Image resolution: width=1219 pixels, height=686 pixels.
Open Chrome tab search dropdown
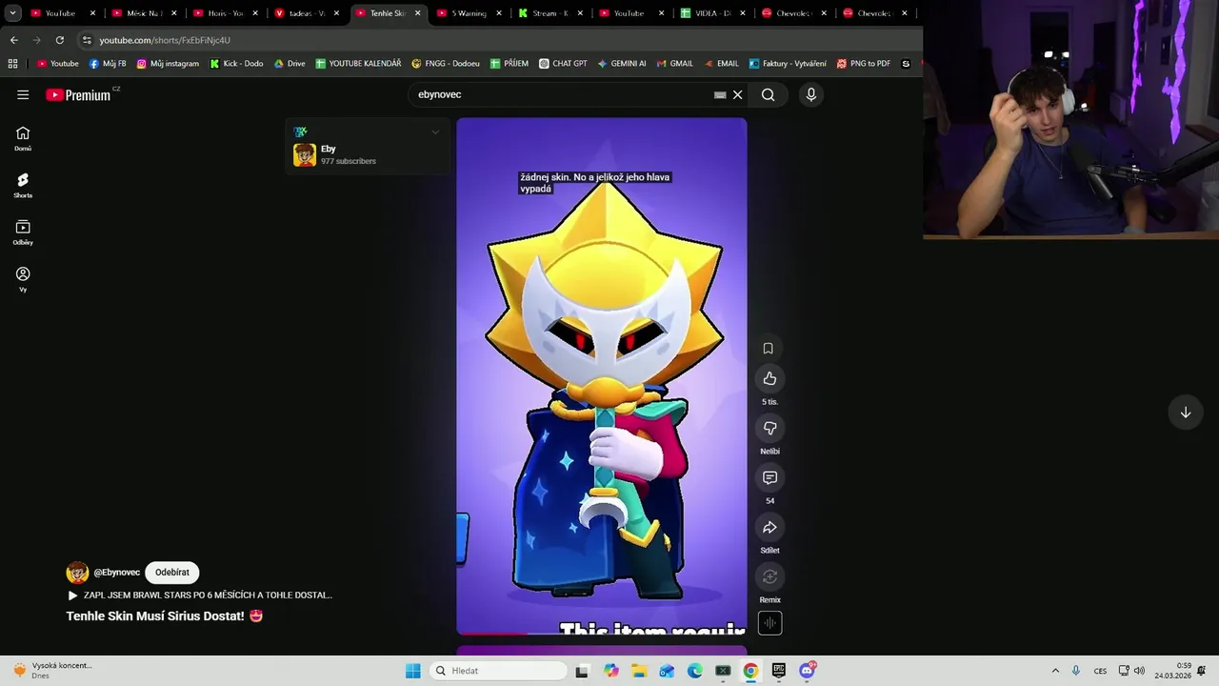click(12, 13)
